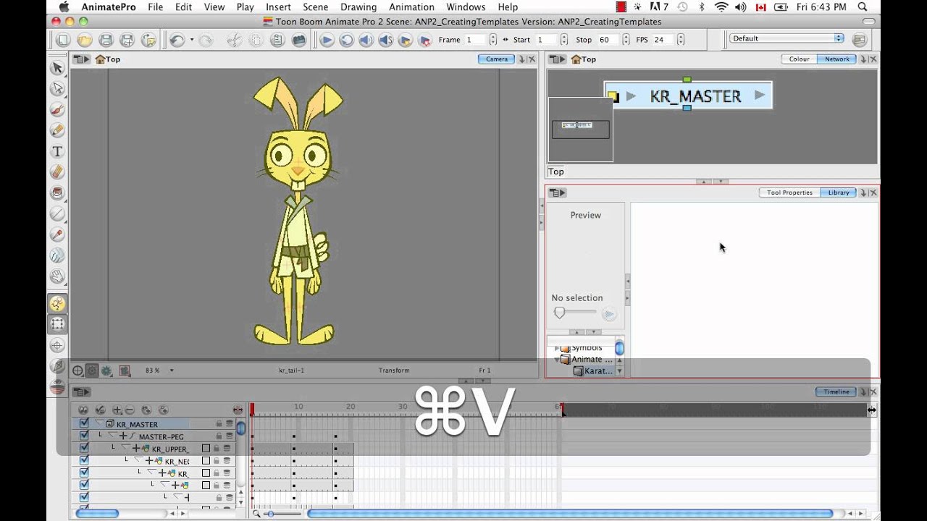Save the scene using the disk icon
This screenshot has height=521, width=927.
pyautogui.click(x=106, y=41)
